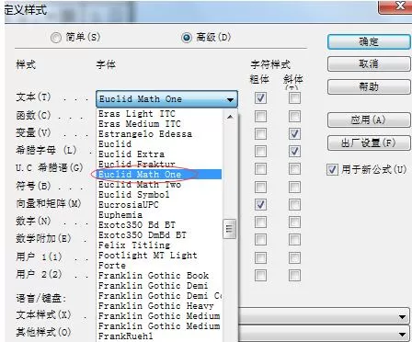Pick the Forte font
This screenshot has width=412, height=342.
click(159, 266)
